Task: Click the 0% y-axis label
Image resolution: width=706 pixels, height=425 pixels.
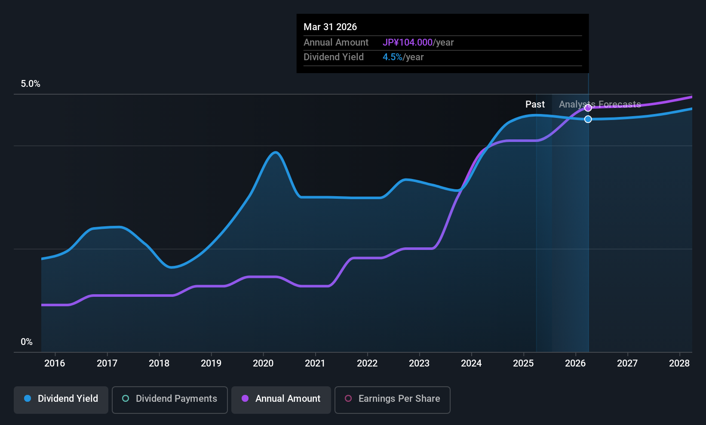Action: pos(27,342)
